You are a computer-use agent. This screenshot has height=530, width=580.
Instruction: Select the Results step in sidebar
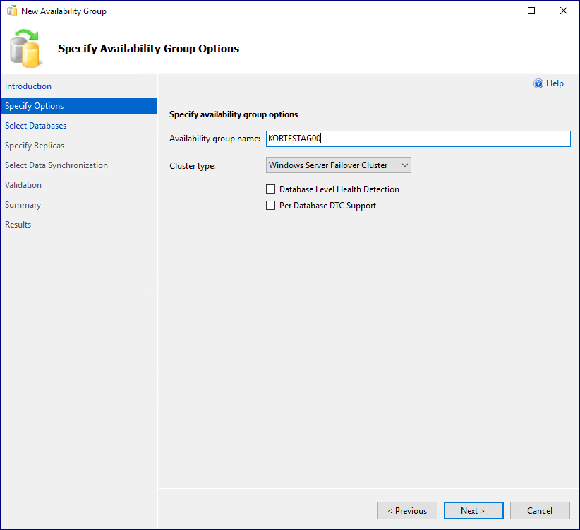18,225
